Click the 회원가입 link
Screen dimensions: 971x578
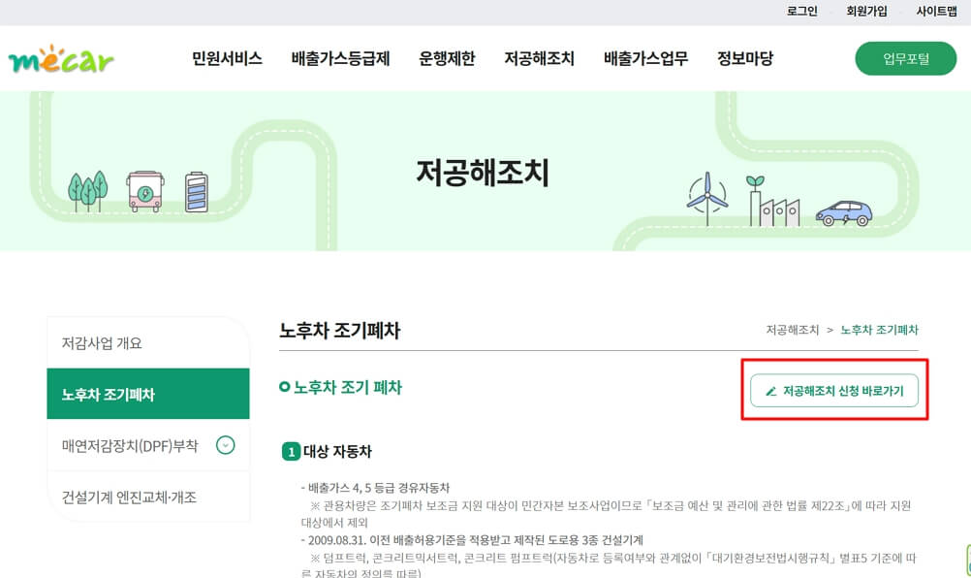point(865,12)
